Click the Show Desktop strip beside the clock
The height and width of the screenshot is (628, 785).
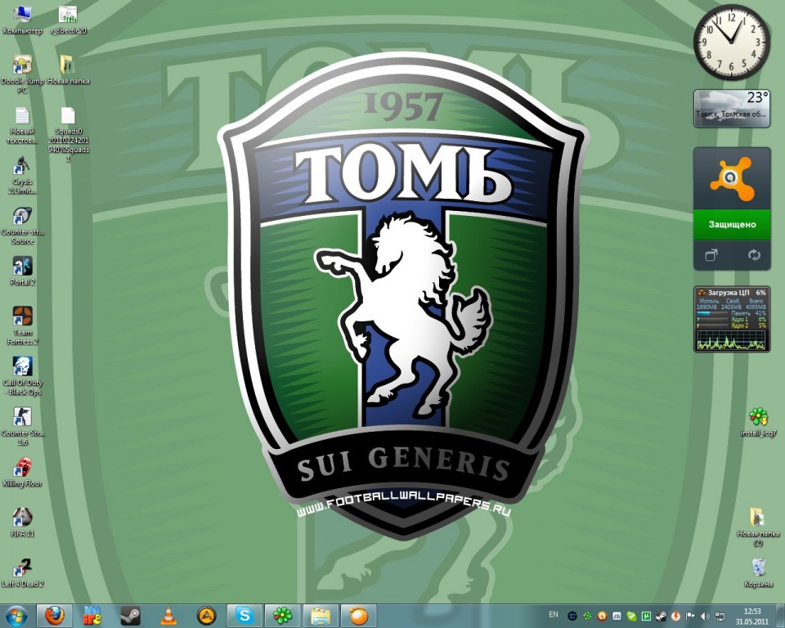[780, 616]
